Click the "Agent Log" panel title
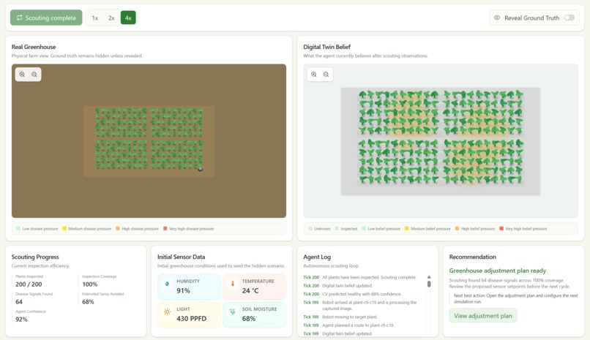This screenshot has height=340, width=590. click(317, 257)
